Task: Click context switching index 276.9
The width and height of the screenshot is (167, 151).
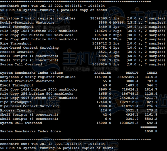Action: point(152,106)
